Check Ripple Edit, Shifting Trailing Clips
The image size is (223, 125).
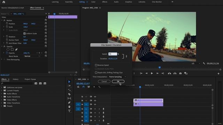click(96, 73)
